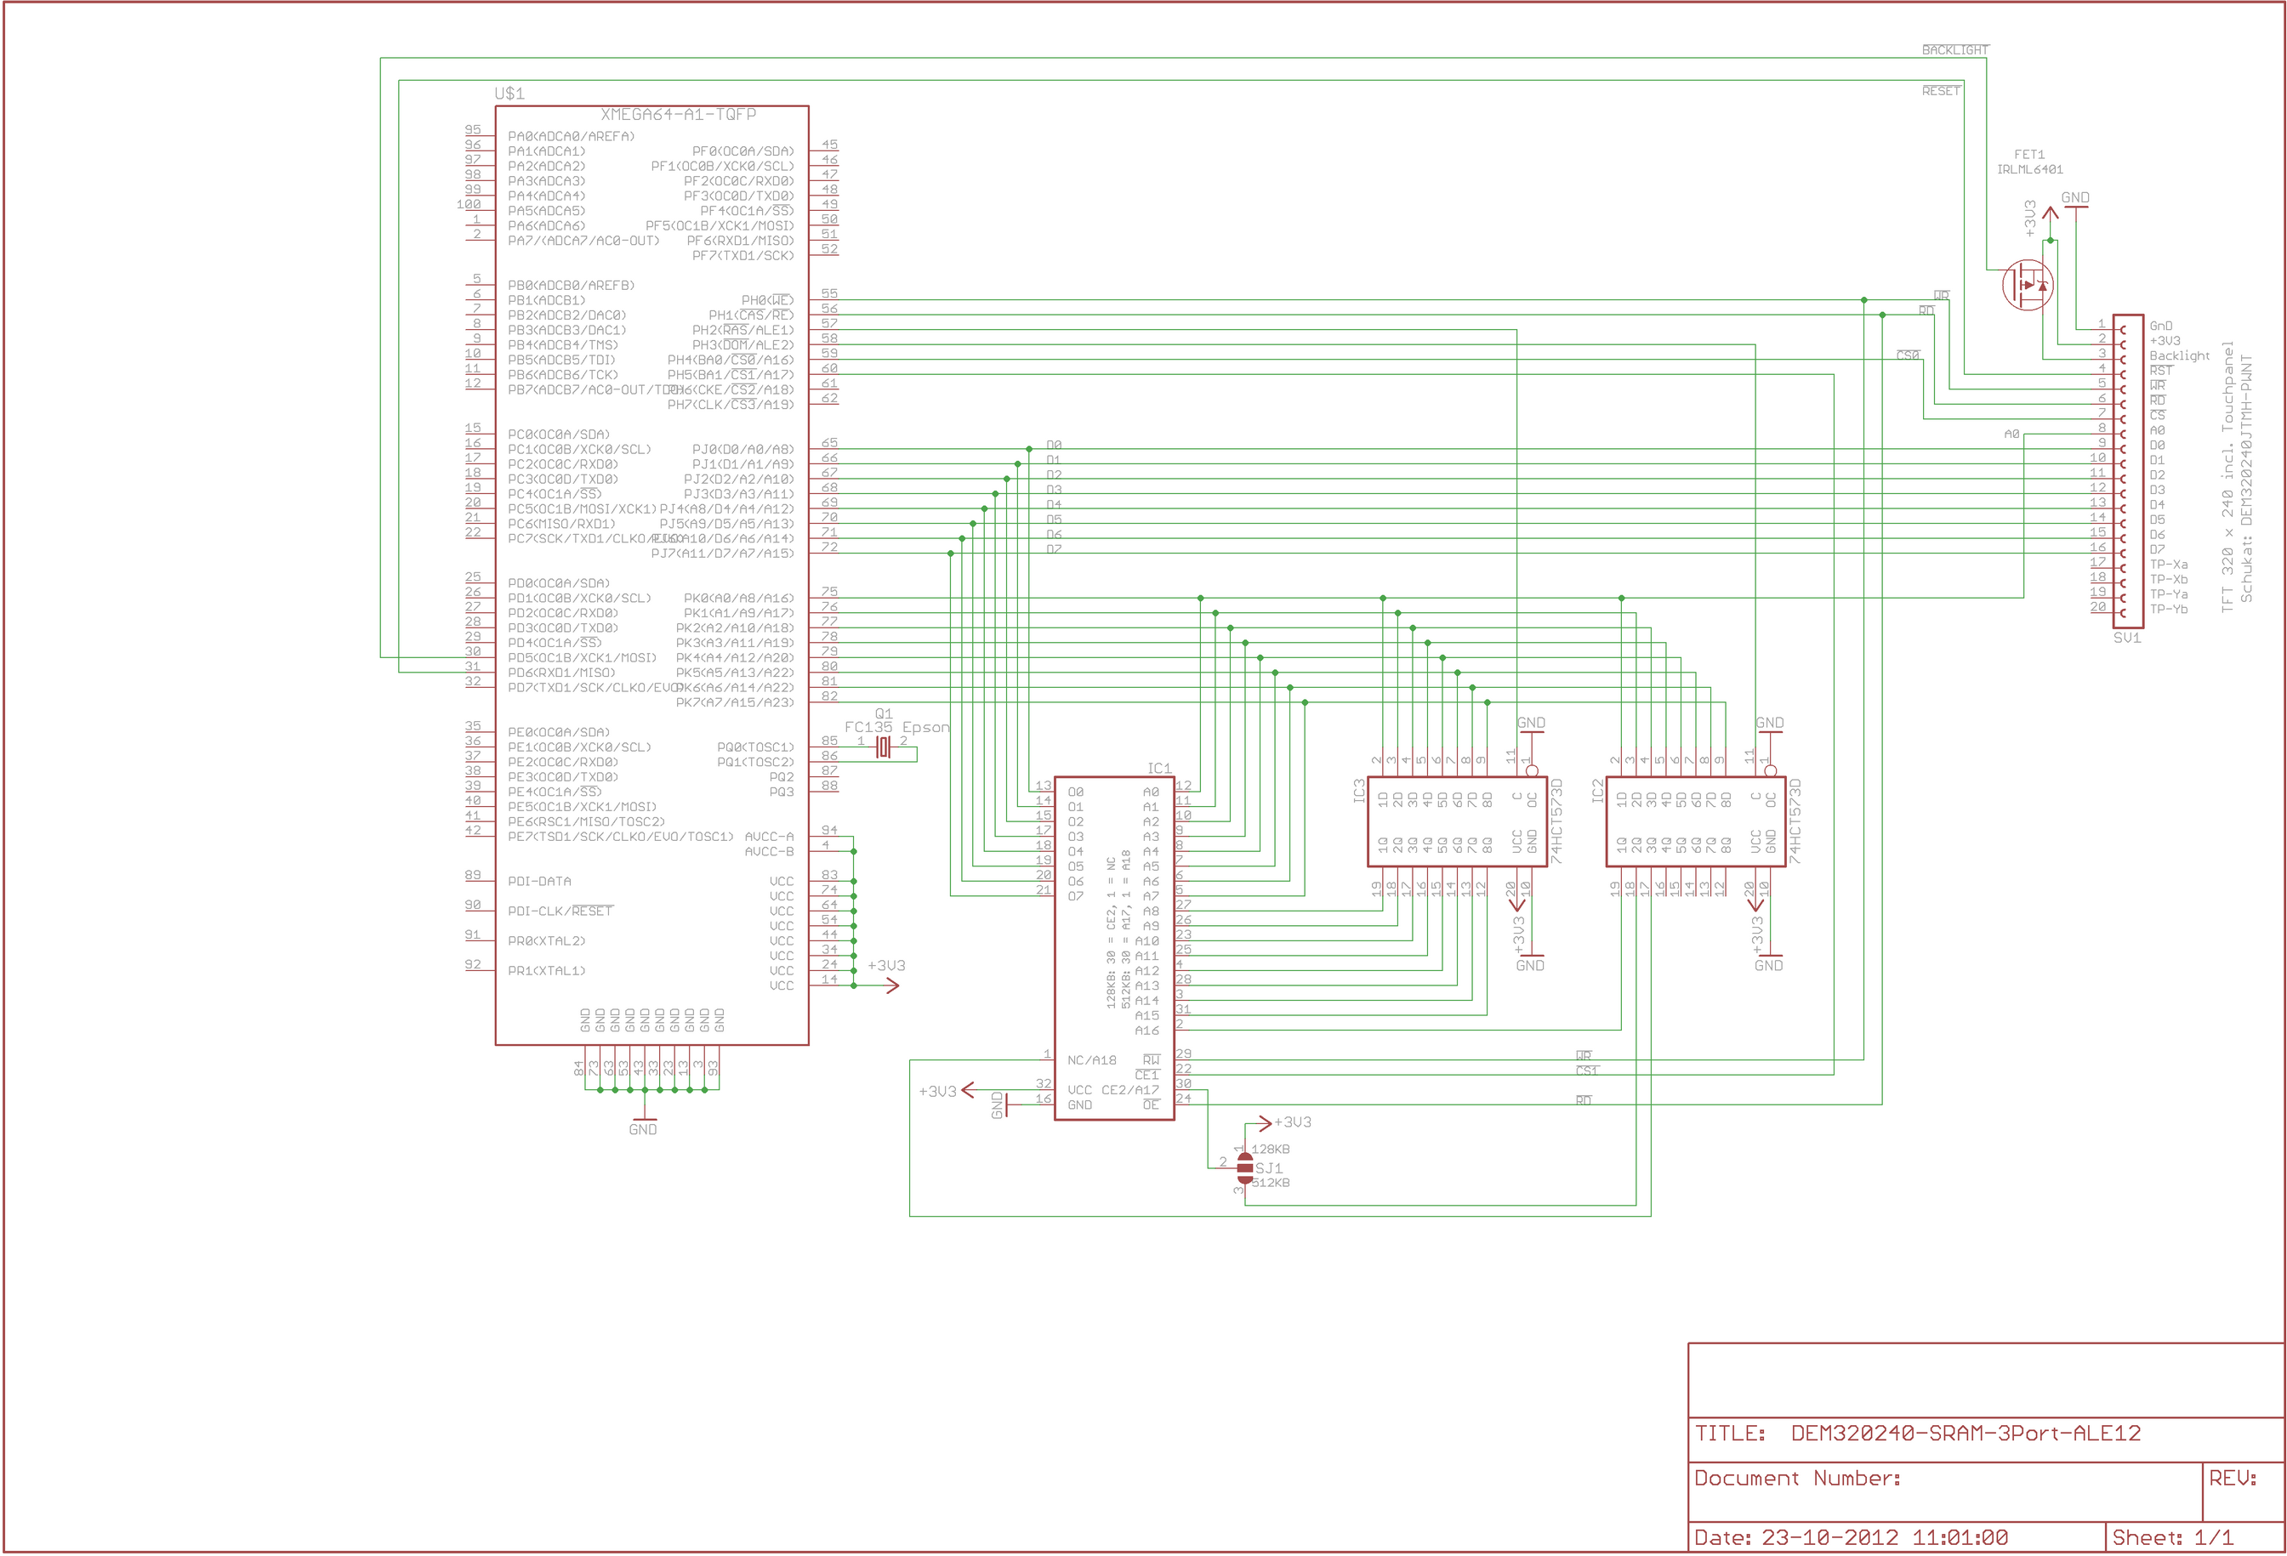Select the Q1 FC135 crystal symbol
The height and width of the screenshot is (1556, 2287).
(883, 747)
